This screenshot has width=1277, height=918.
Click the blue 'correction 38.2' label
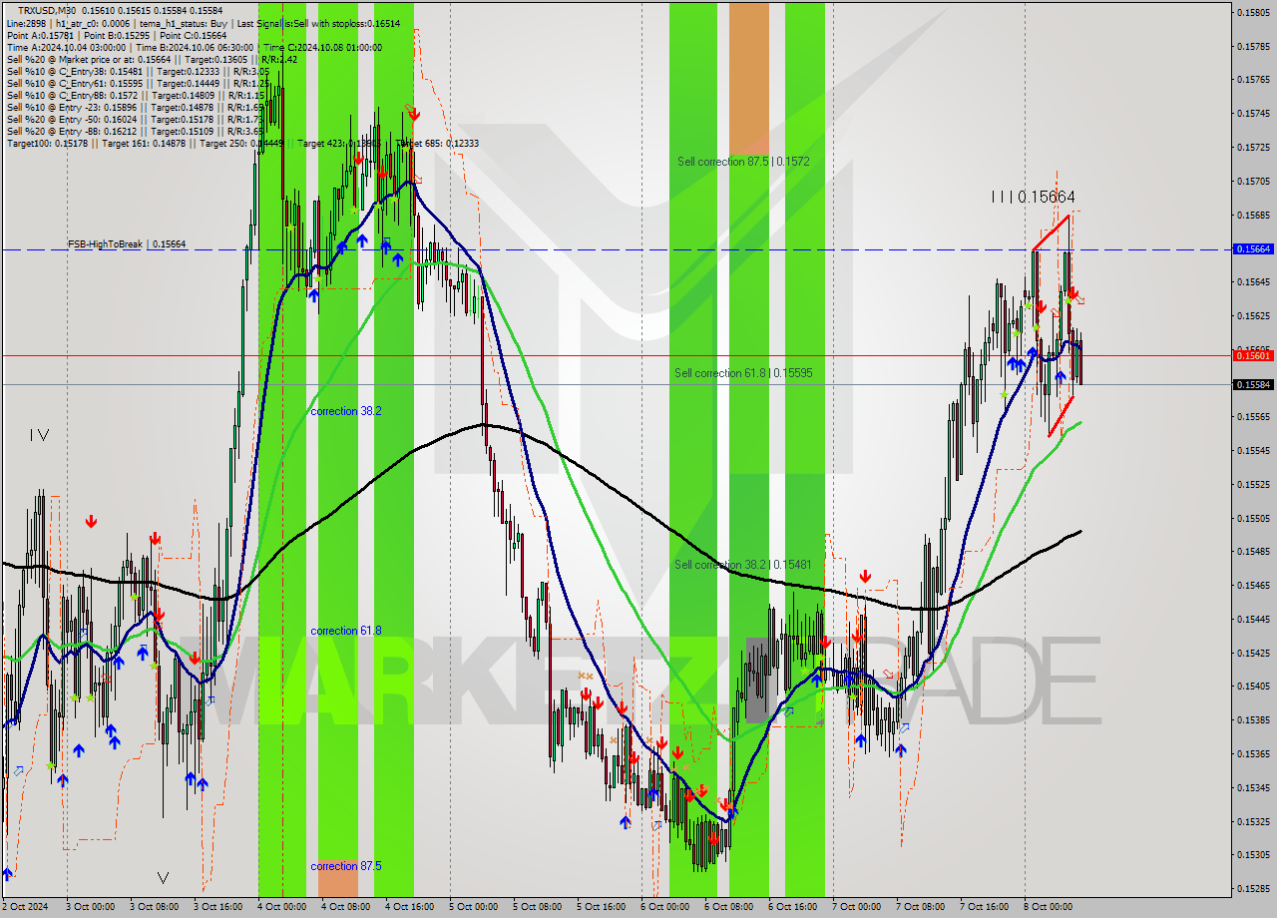click(x=345, y=411)
